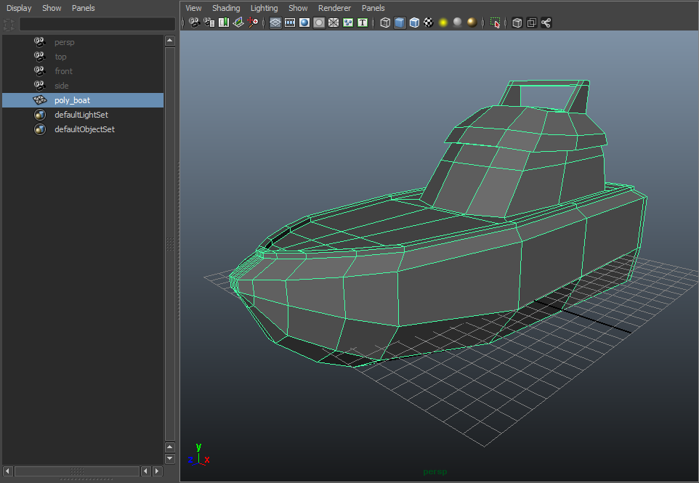
Task: Open the Lighting menu
Action: coord(264,8)
